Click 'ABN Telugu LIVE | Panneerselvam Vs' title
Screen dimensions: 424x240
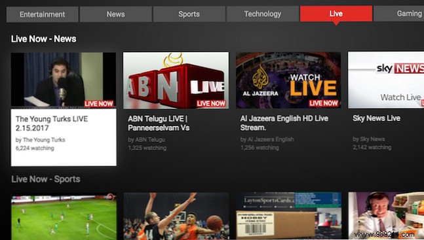coord(159,123)
